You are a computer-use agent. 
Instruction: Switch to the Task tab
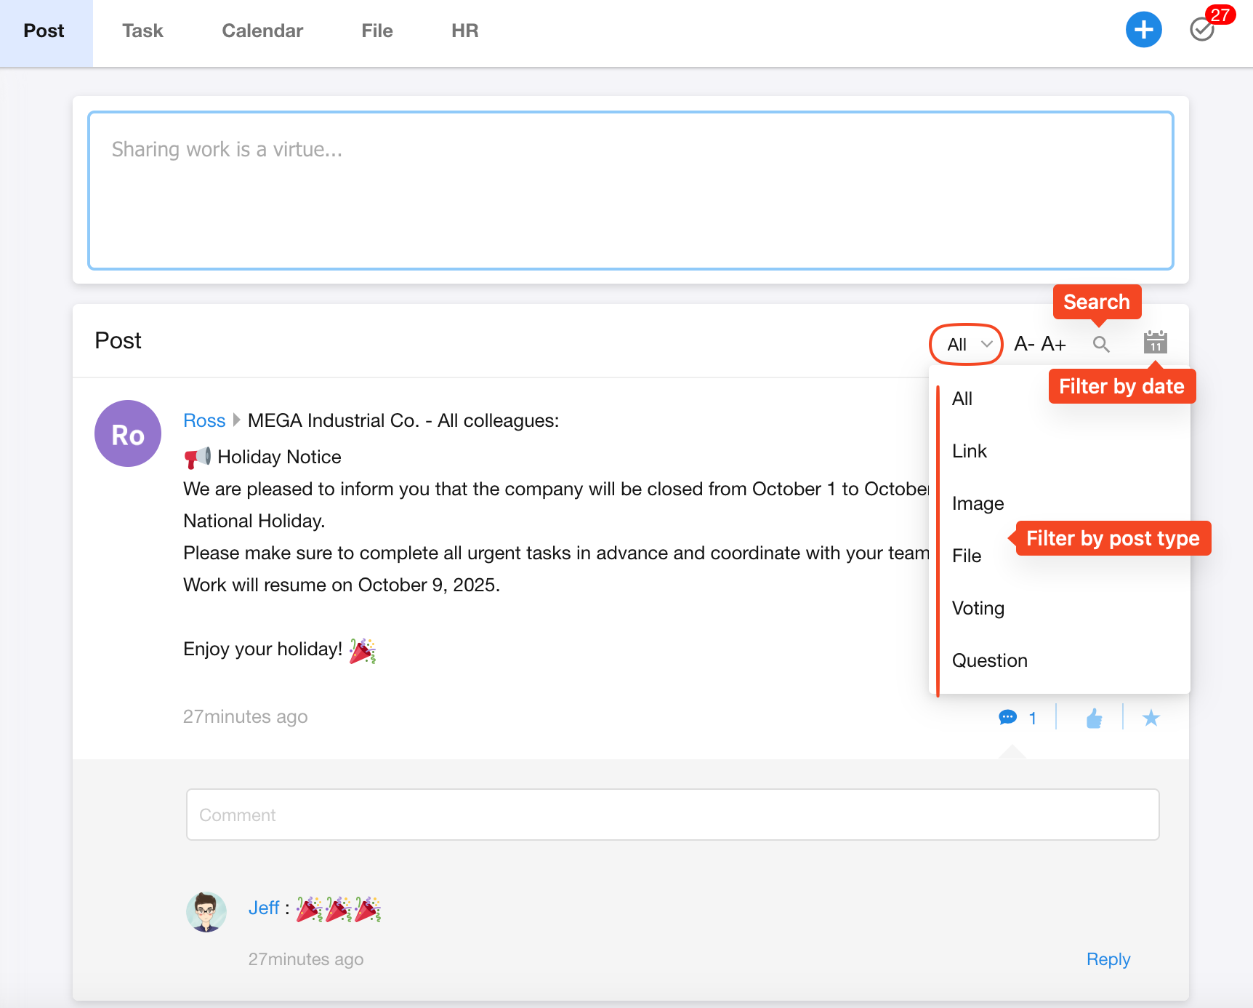coord(142,31)
